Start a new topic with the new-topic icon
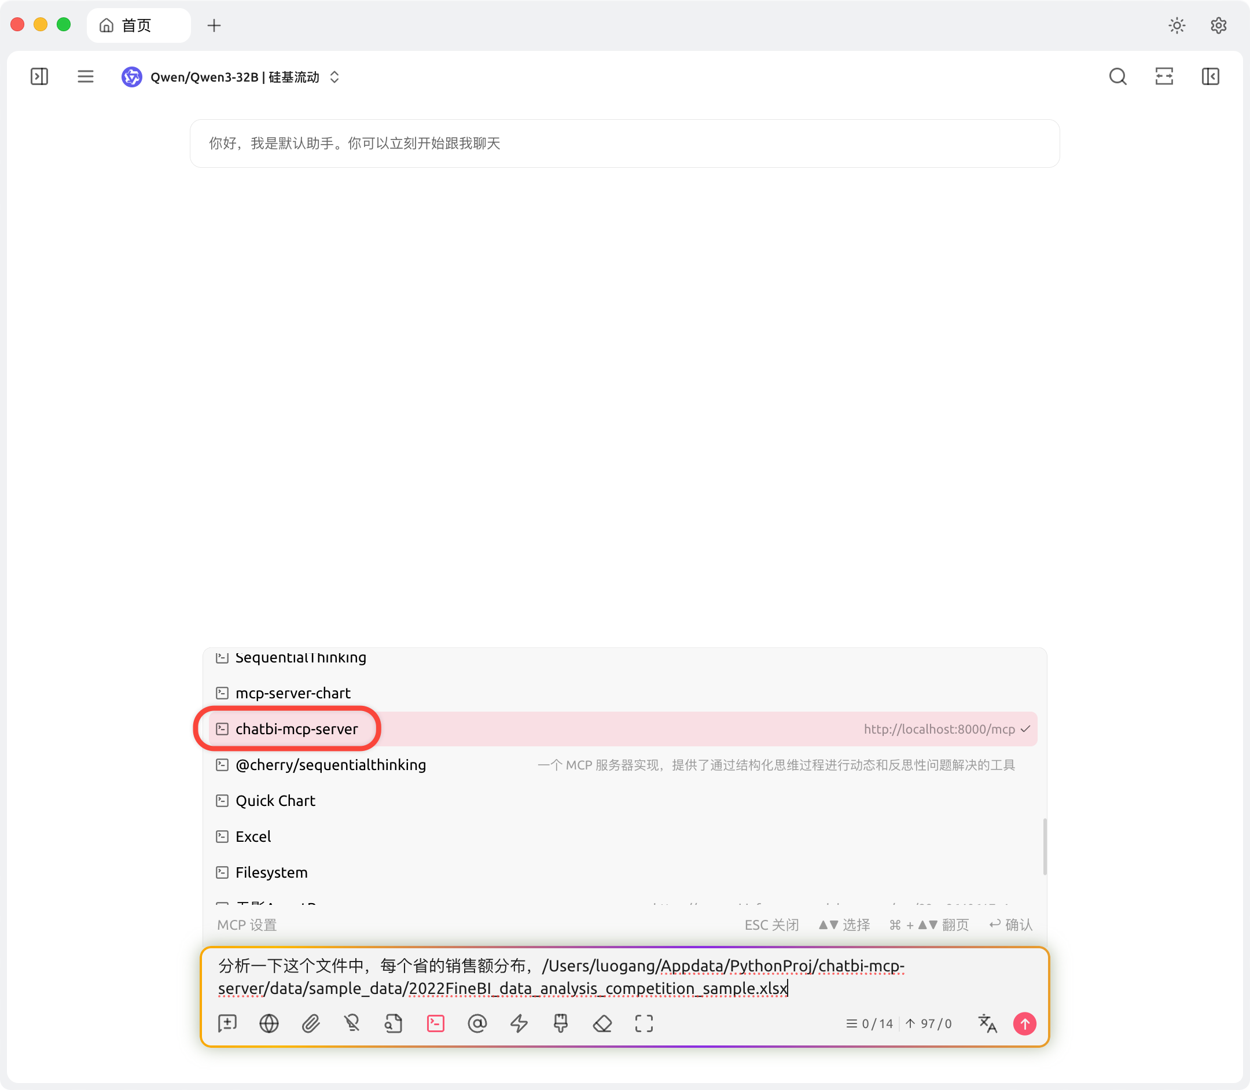Viewport: 1250px width, 1090px height. point(227,1023)
